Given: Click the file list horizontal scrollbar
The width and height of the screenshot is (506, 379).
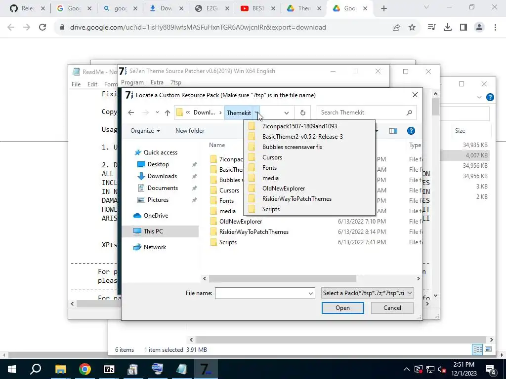Looking at the screenshot, I should 282,278.
